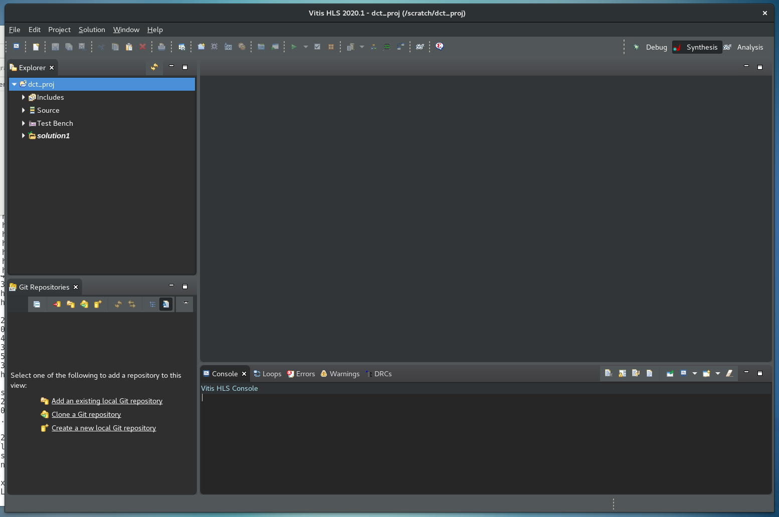The image size is (779, 517).
Task: Expand the Source folder in Explorer
Action: [x=24, y=110]
